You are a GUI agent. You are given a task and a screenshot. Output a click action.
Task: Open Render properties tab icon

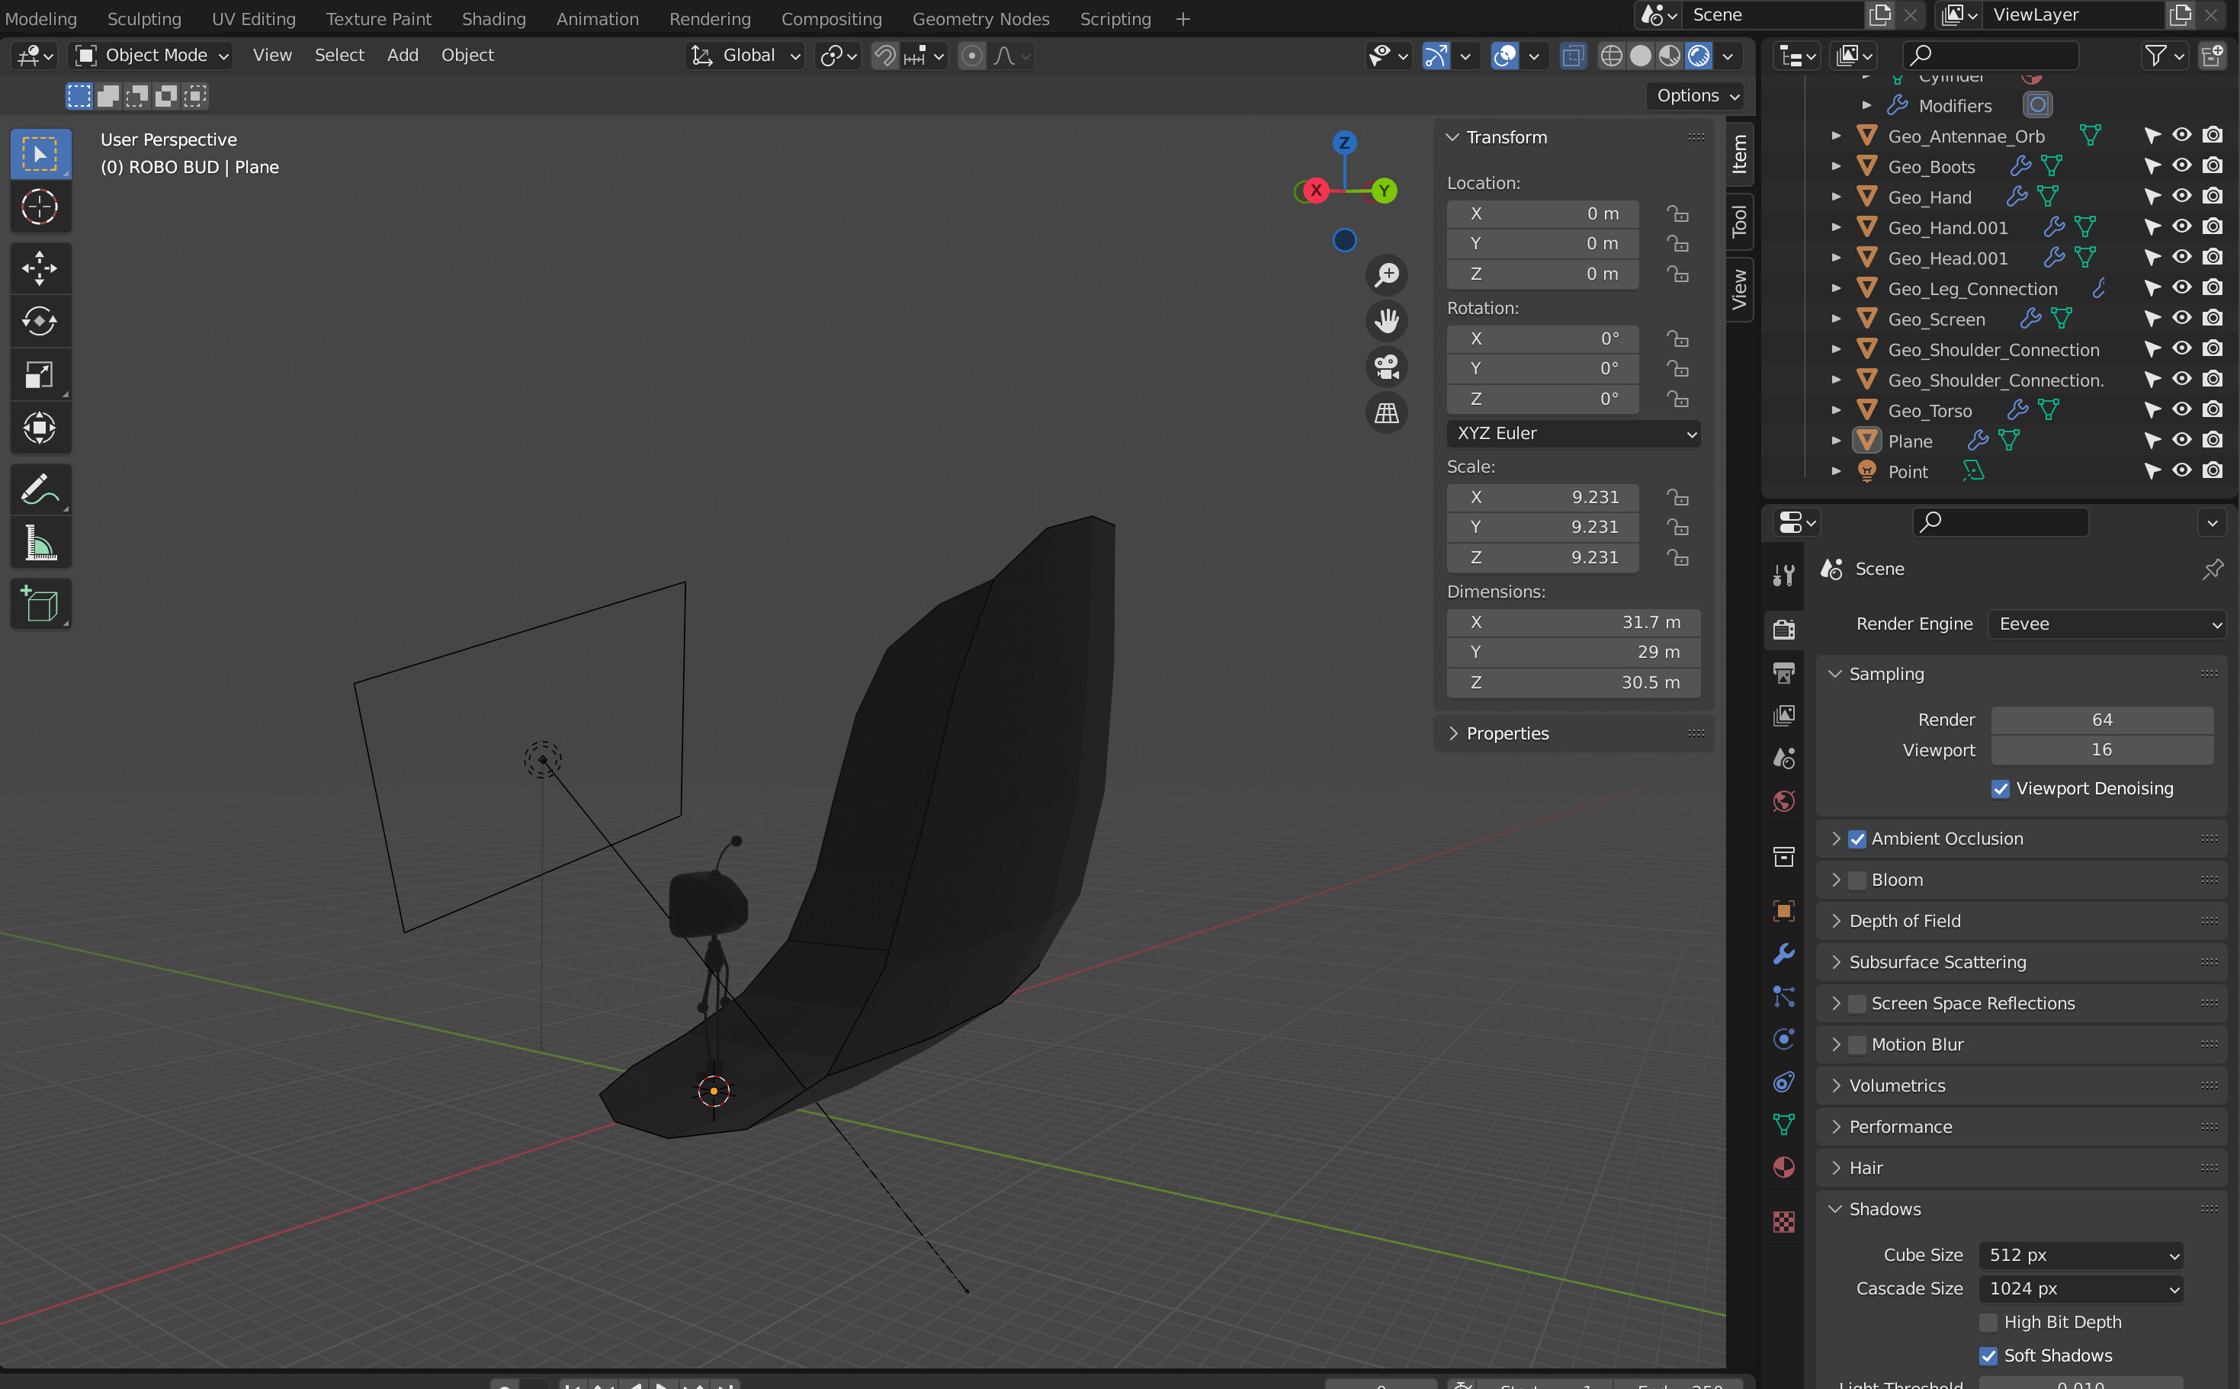1783,629
